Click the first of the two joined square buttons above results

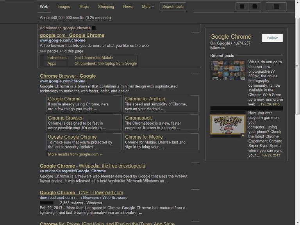tap(242, 7)
